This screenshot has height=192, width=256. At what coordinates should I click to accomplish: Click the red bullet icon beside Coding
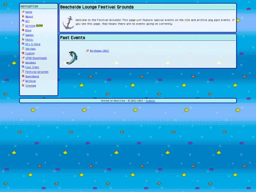[23, 53]
